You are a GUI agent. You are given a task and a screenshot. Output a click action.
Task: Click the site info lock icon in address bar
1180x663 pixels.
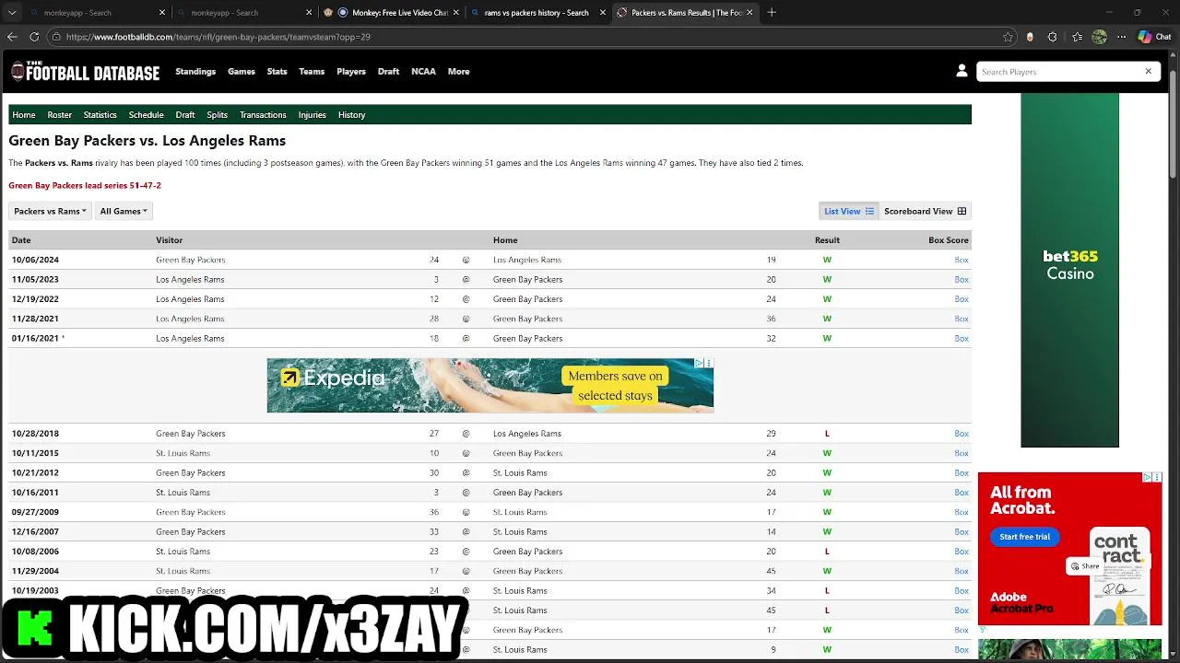pyautogui.click(x=56, y=37)
